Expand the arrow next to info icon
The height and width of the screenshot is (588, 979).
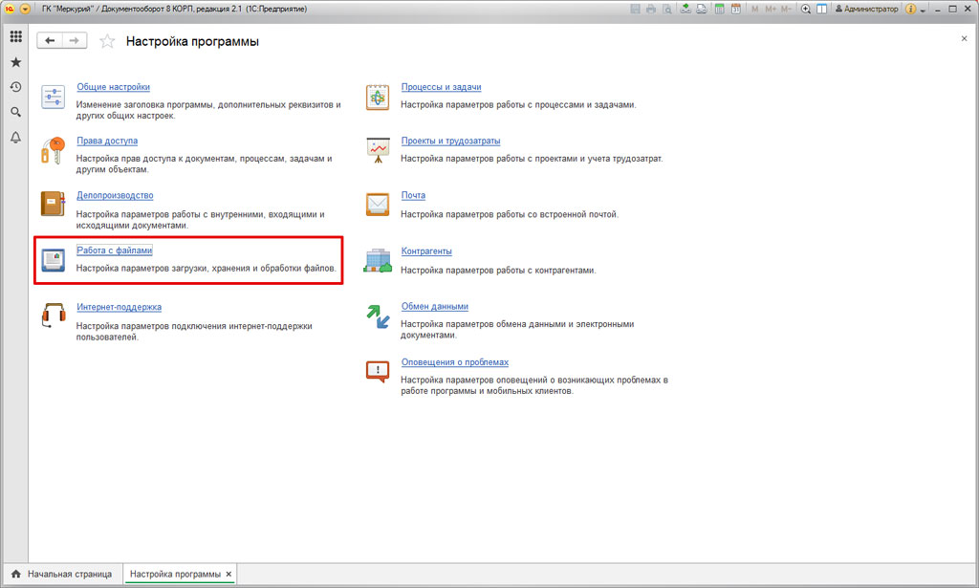coord(924,9)
